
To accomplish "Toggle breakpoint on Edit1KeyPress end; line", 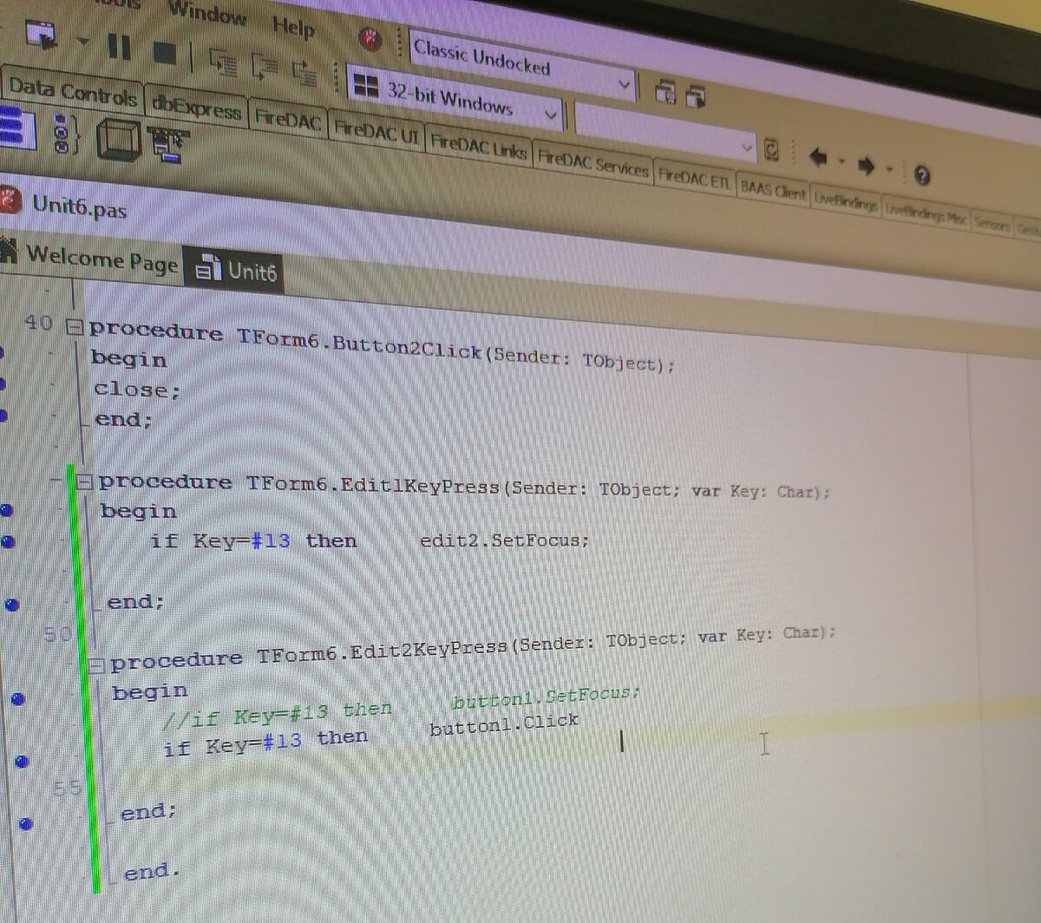I will click(x=12, y=605).
